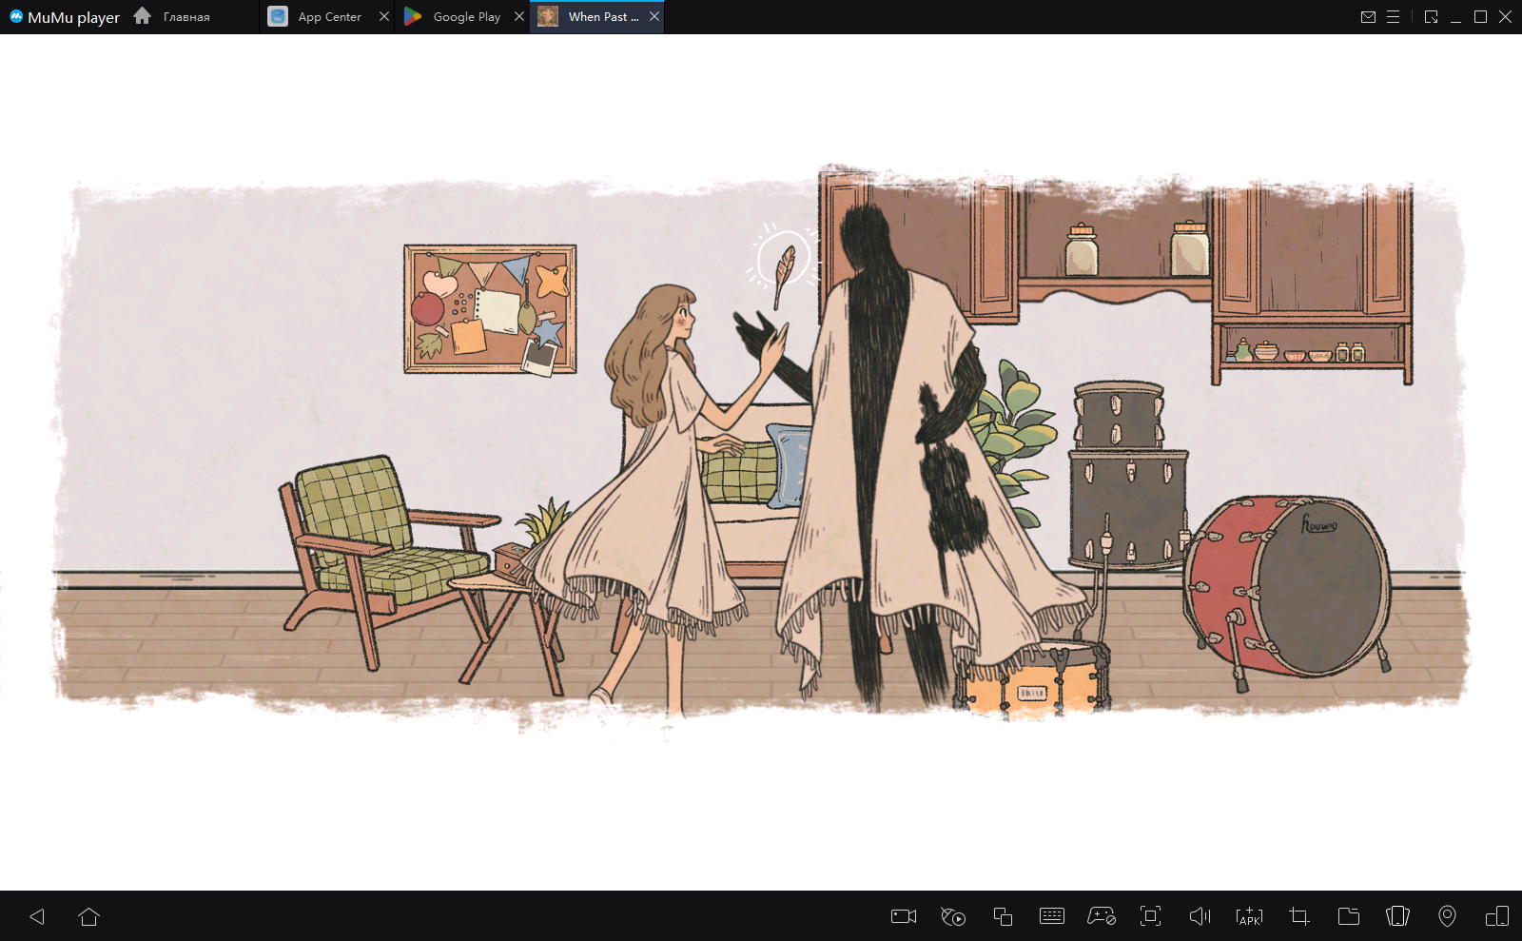
Task: Take a screenshot with the capture icon
Action: tap(1150, 916)
